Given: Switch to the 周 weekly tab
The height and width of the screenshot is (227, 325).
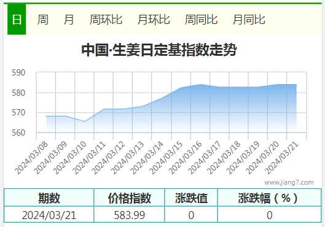Looking at the screenshot, I should (43, 20).
